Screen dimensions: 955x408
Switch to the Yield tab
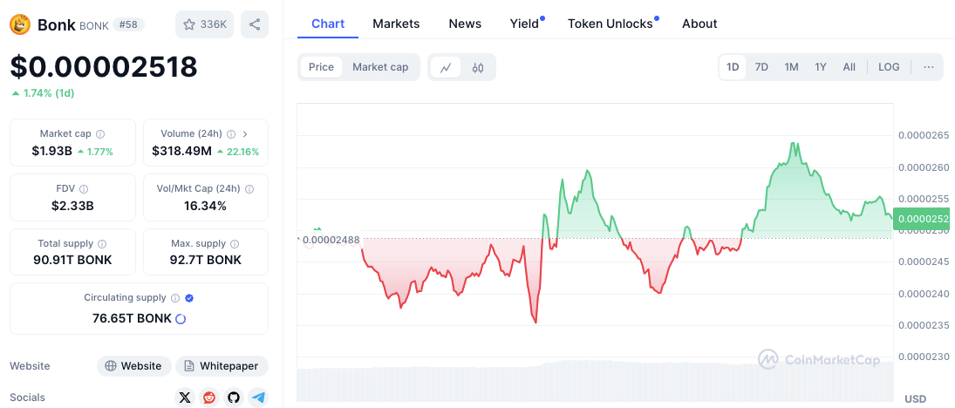pyautogui.click(x=525, y=24)
